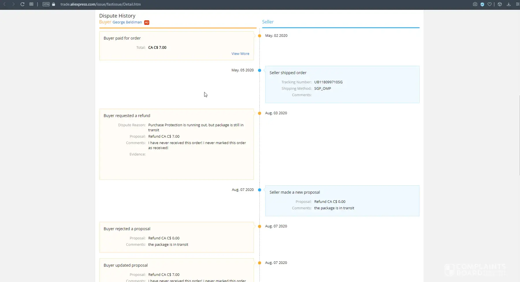Click tracking number UB118099710SG
Screen dimensions: 520x282
point(328,82)
